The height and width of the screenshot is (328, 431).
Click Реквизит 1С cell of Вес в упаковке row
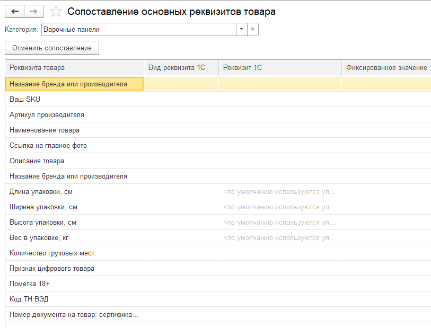280,237
